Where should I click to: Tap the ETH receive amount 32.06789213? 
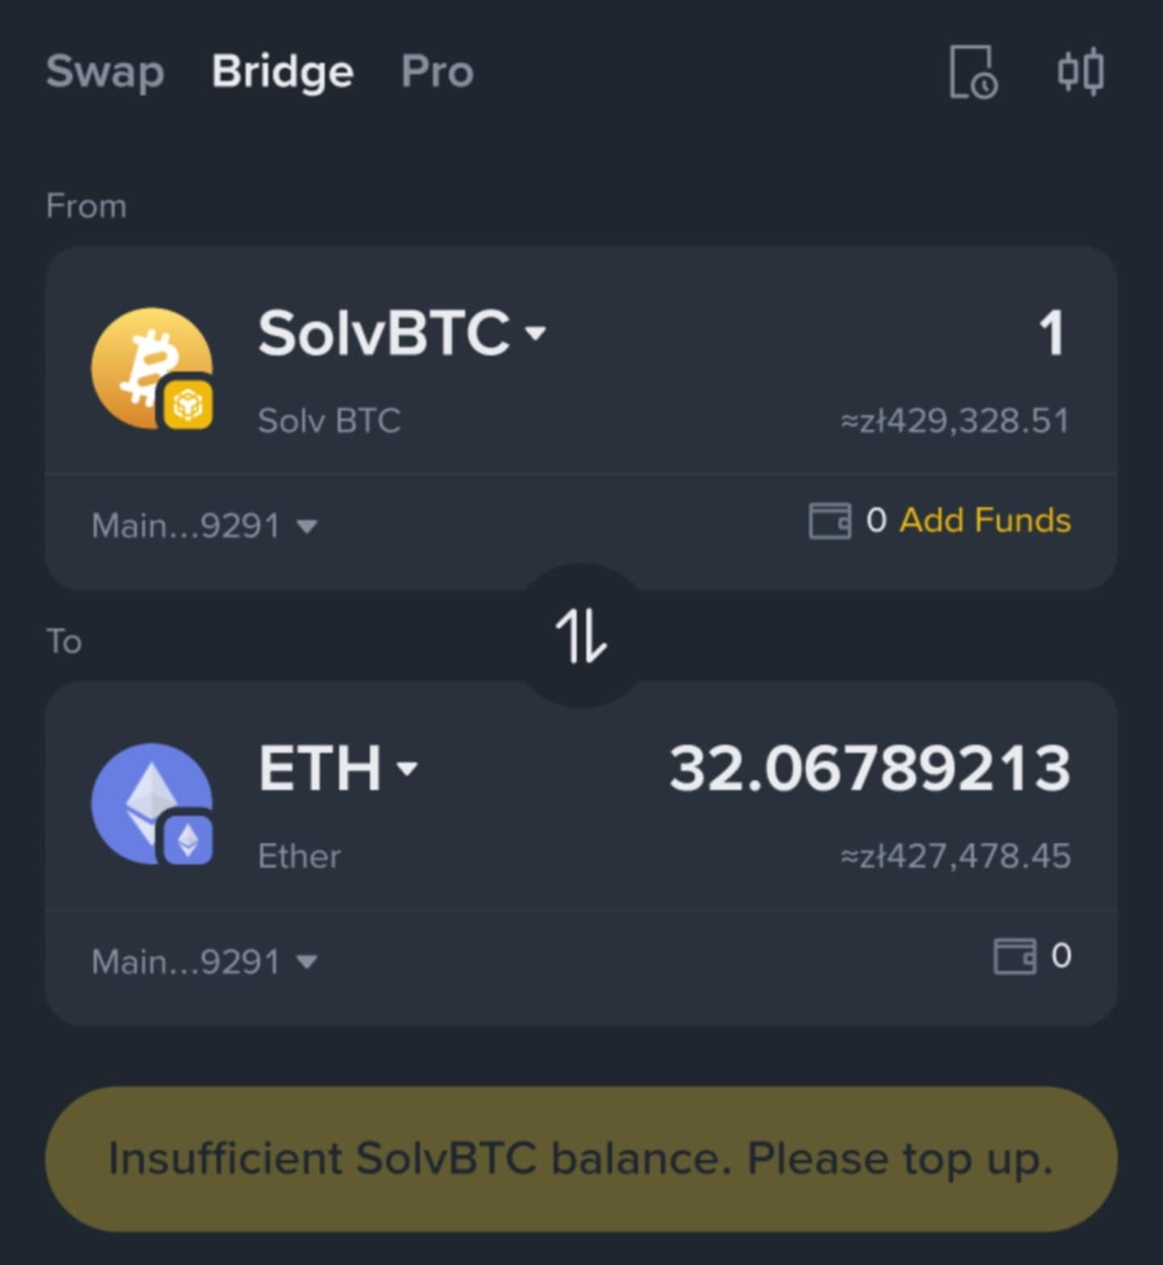(x=870, y=767)
